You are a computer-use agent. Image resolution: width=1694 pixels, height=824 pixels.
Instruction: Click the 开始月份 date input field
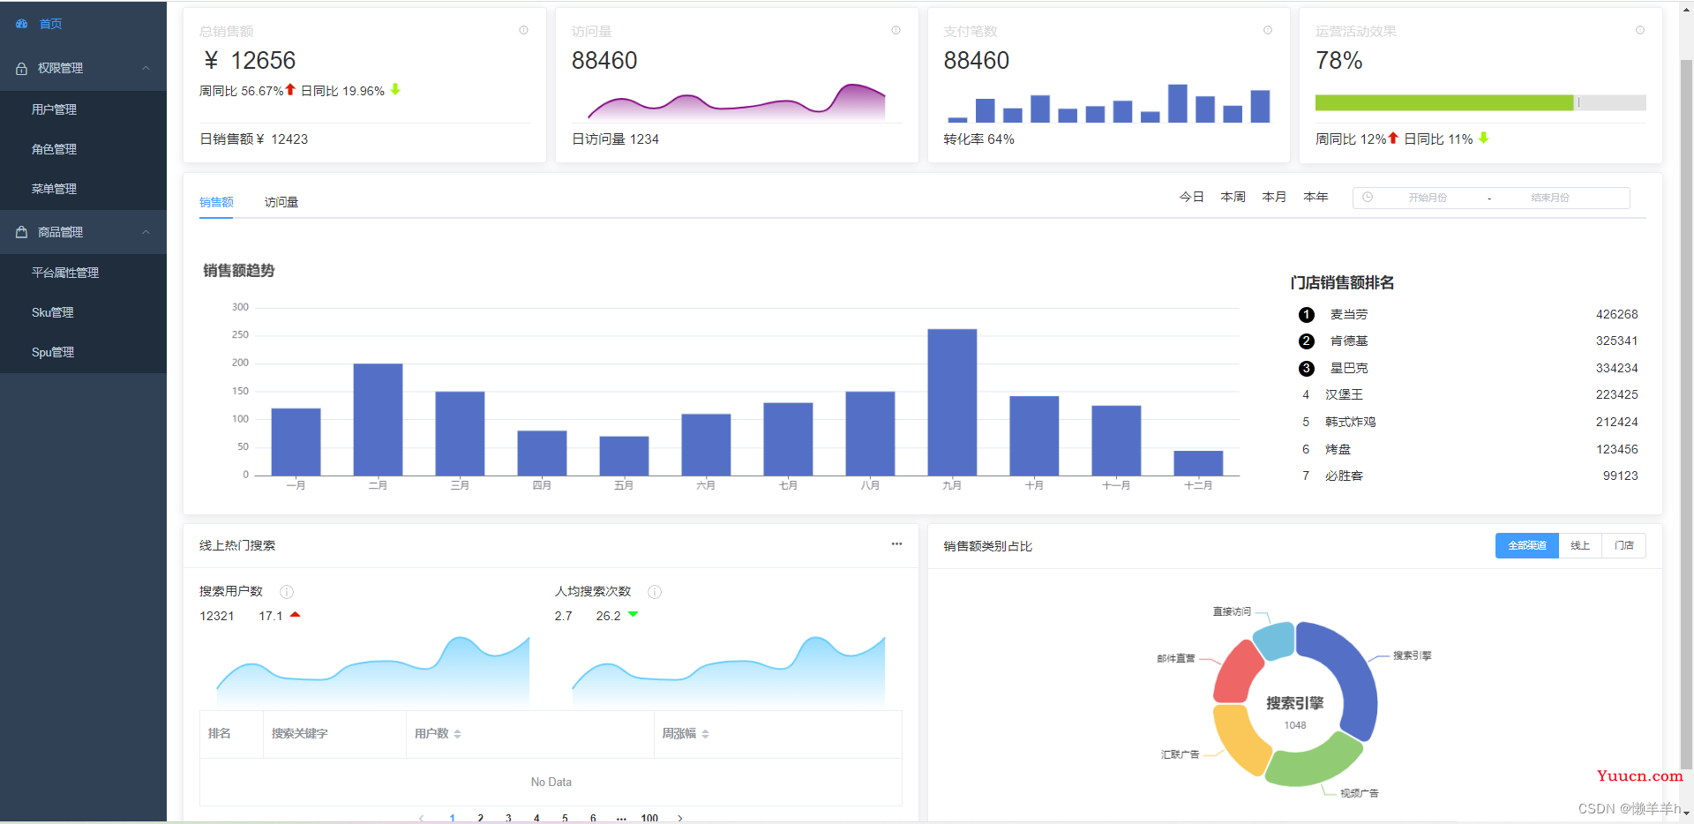point(1427,198)
